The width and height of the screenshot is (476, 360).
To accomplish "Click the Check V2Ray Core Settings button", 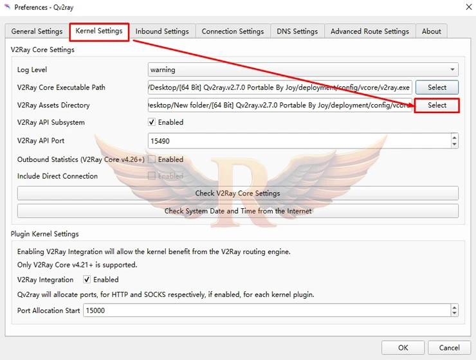I will pos(237,193).
